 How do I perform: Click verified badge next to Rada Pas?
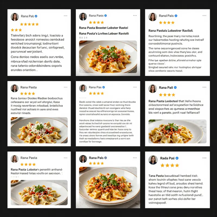pos(177,158)
